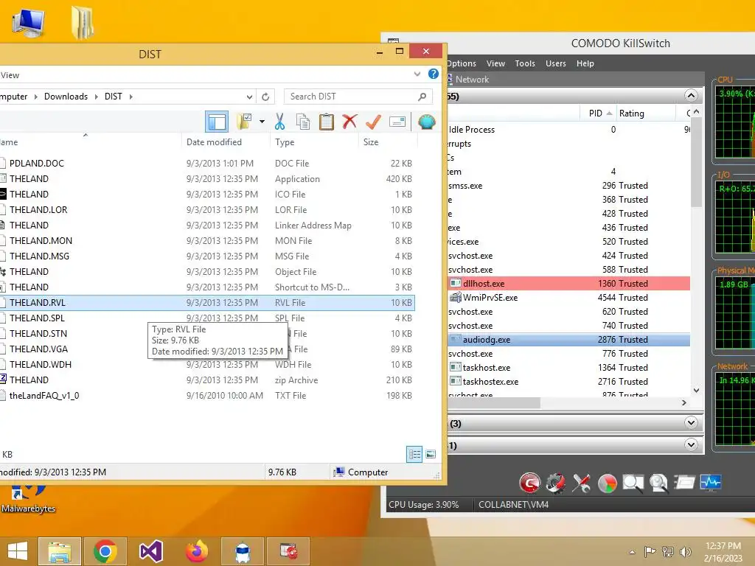Image resolution: width=755 pixels, height=566 pixels.
Task: Click the colored pie chart icon
Action: [x=608, y=483]
